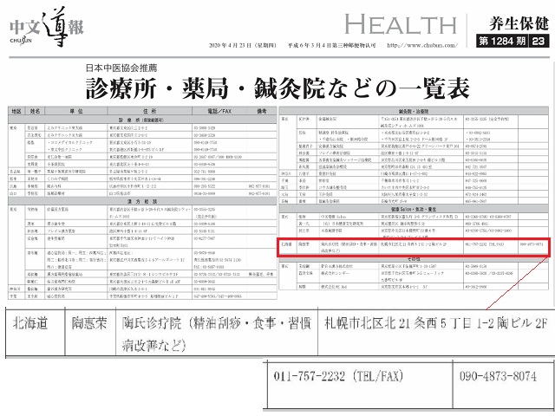Click the 漢方相談 section header row
Screen dimensions: 555x416
pyautogui.click(x=142, y=201)
